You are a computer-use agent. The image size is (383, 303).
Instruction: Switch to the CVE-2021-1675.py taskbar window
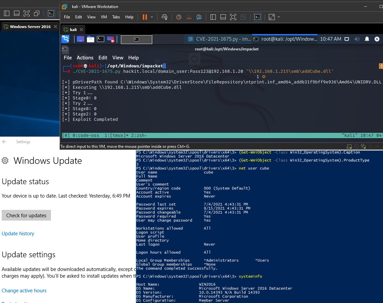click(219, 39)
